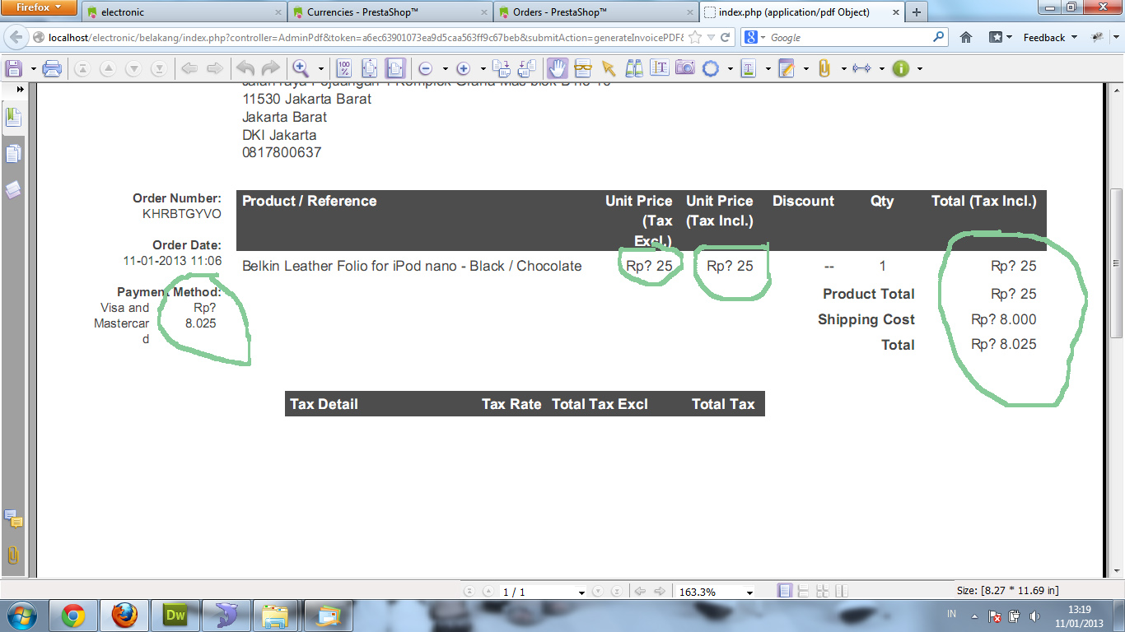Screen dimensions: 1125x632
Task: Switch to the electronic tab
Action: click(184, 12)
